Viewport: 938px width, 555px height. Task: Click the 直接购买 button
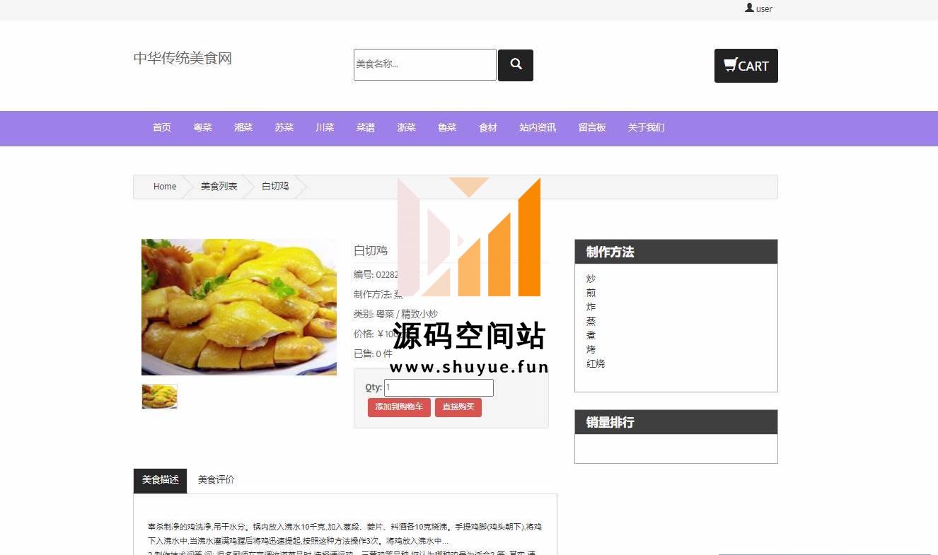tap(458, 407)
